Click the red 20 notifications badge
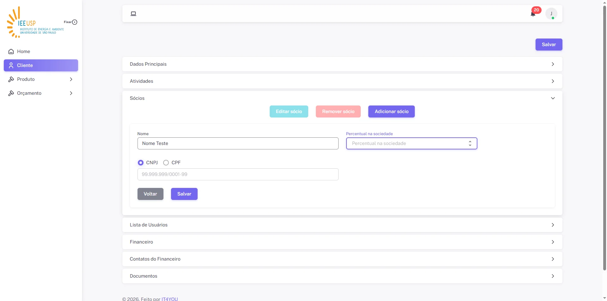607x301 pixels. point(536,10)
